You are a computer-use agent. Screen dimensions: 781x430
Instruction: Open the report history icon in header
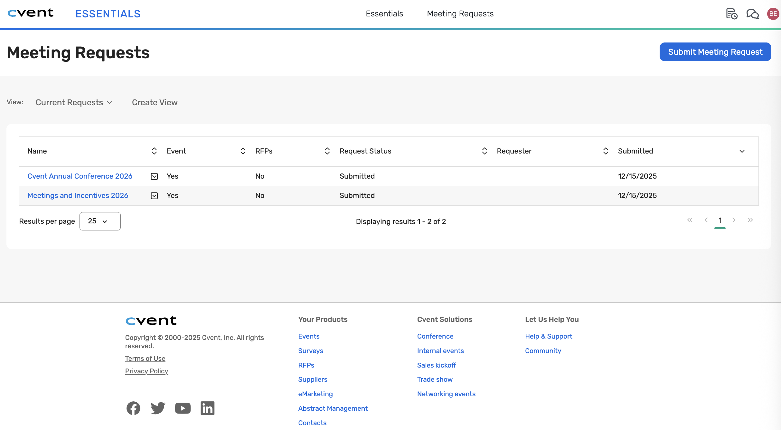click(731, 14)
